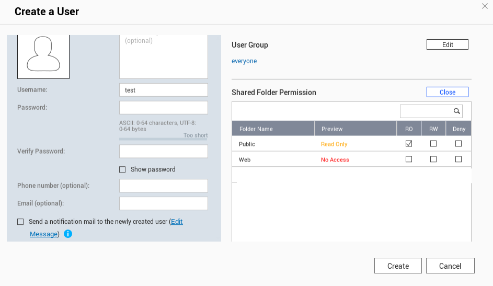Enable RW permission for Public folder
Viewport: 493px width, 286px height.
(x=433, y=144)
